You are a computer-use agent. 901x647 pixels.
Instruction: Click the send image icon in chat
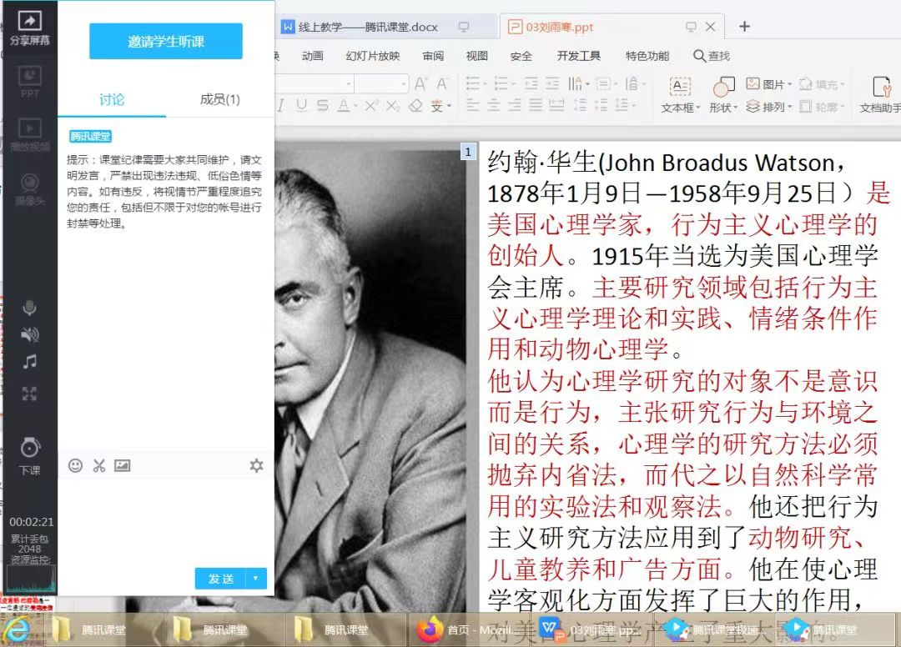pos(123,466)
